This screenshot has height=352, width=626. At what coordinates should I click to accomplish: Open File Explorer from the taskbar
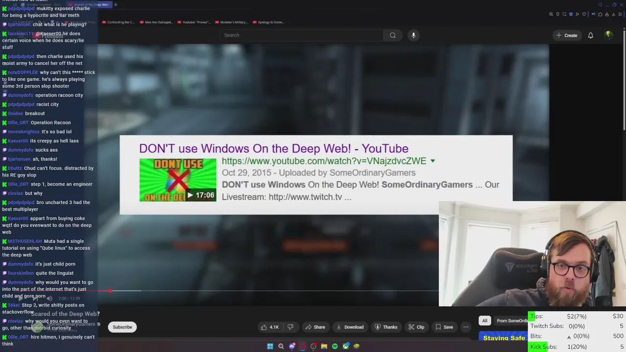(324, 346)
